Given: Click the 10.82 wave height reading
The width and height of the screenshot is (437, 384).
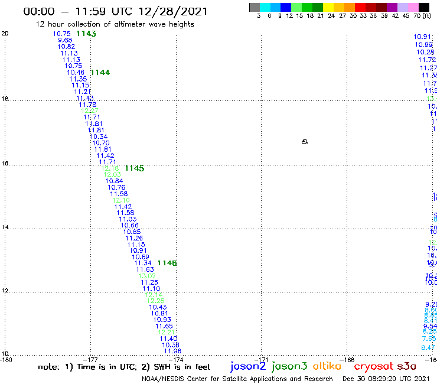Looking at the screenshot, I should (66, 47).
